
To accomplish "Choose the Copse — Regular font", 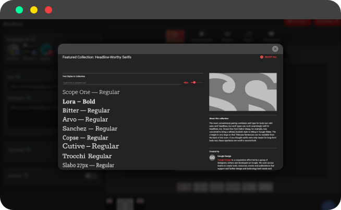I will point(85,138).
